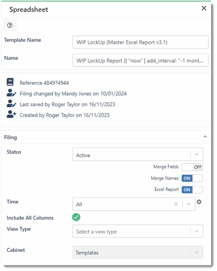Click Filing changed by Mandy Jones text
This screenshot has height=271, width=217.
73,94
